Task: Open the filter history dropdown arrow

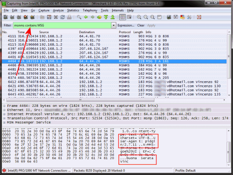Action: tap(114, 25)
